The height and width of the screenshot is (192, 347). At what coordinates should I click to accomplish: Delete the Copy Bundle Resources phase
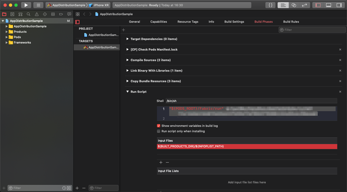[x=340, y=81]
